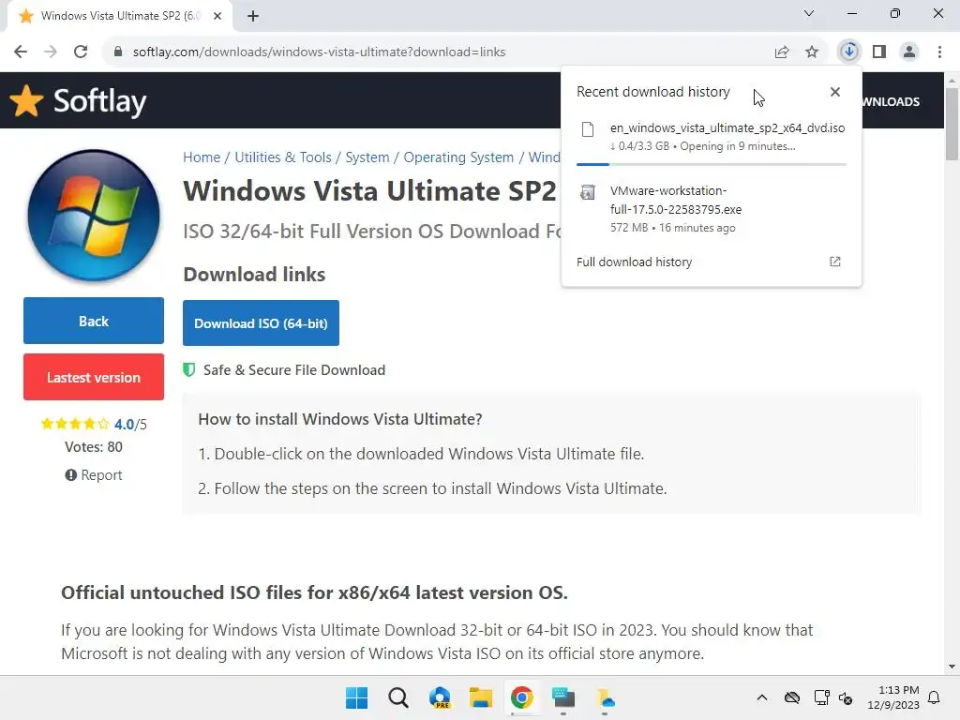Click the green shield safe download icon
The height and width of the screenshot is (720, 960).
[189, 369]
